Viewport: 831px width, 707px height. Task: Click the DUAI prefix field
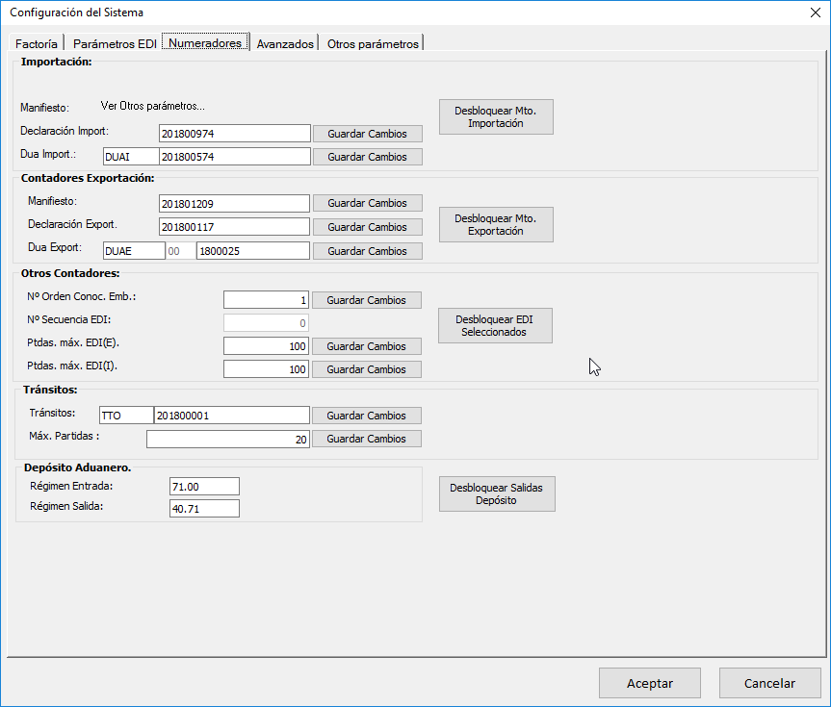coord(130,156)
